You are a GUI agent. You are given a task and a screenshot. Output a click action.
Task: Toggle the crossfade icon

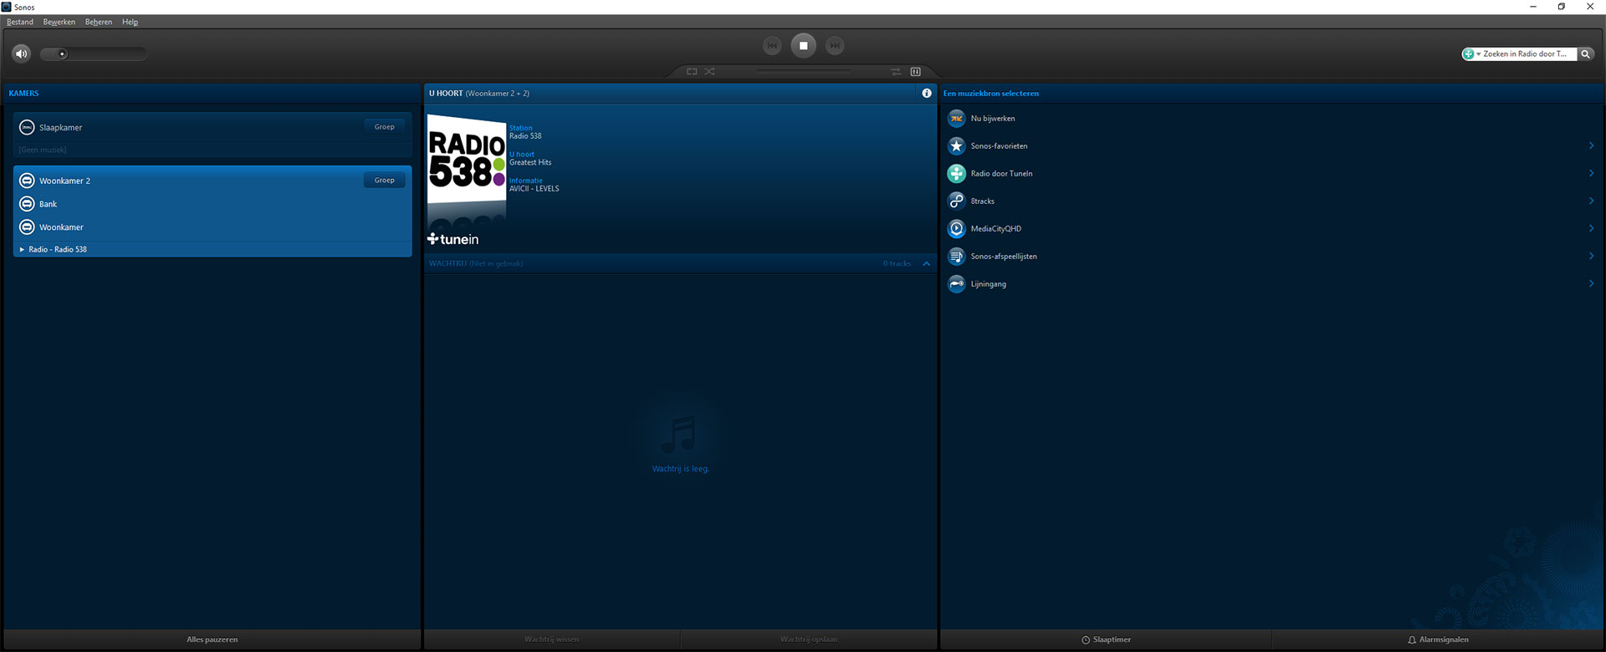896,72
